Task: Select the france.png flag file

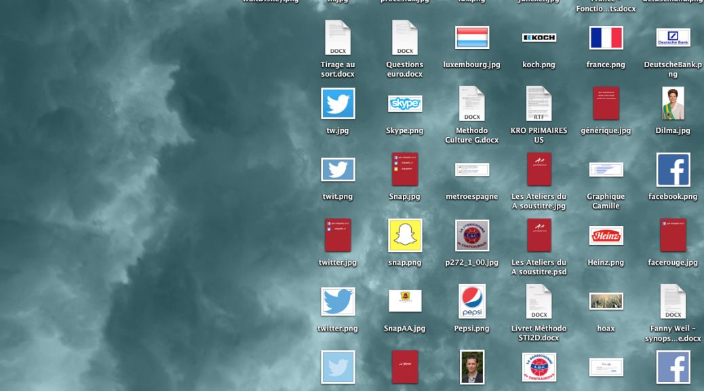Action: pos(606,38)
